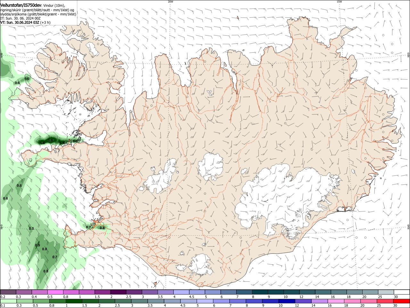
Task: Click the legend label 3.5 in the bottom row
Action: point(151,306)
